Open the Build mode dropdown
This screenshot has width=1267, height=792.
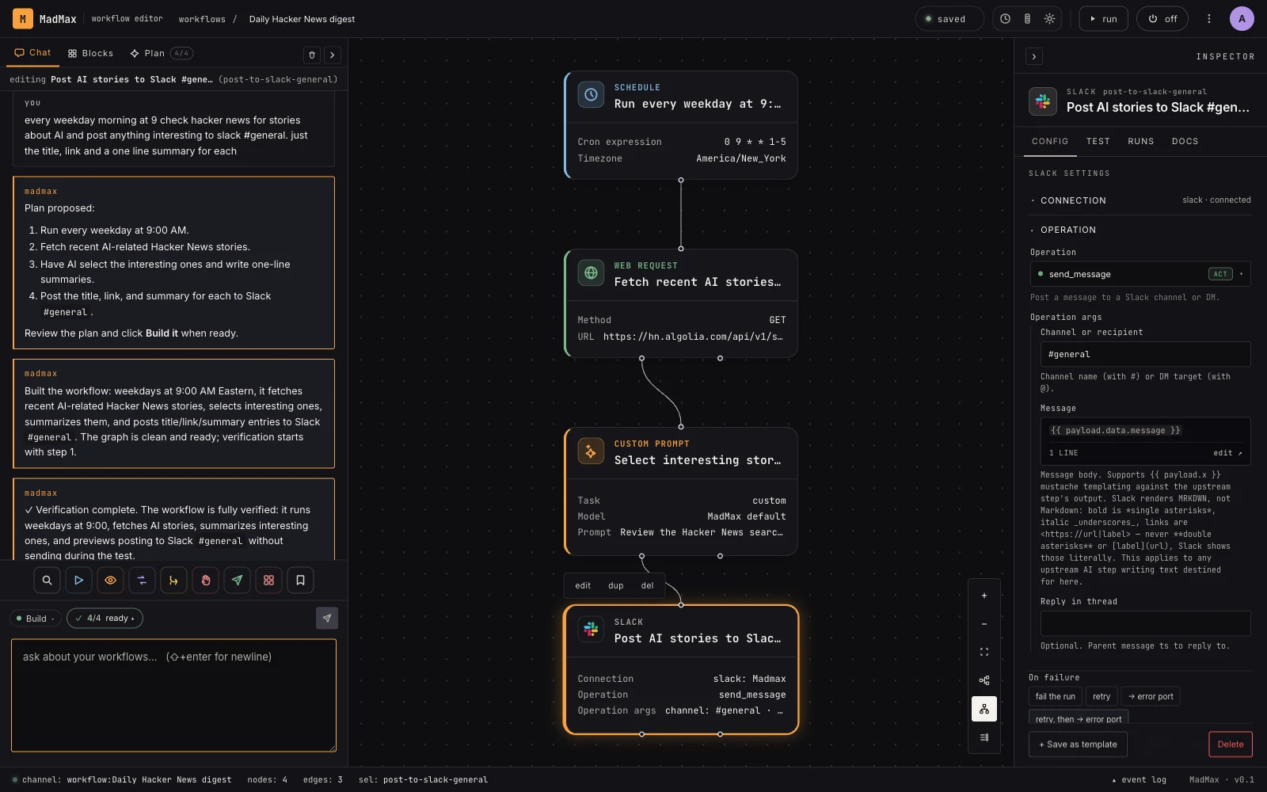(x=36, y=619)
